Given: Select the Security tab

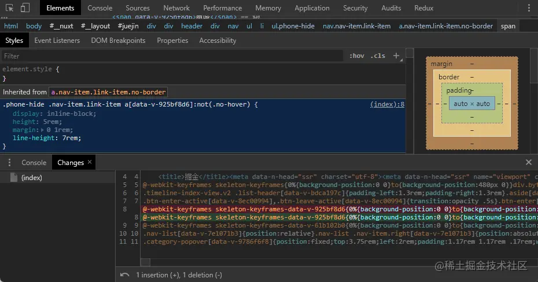Looking at the screenshot, I should 355,8.
